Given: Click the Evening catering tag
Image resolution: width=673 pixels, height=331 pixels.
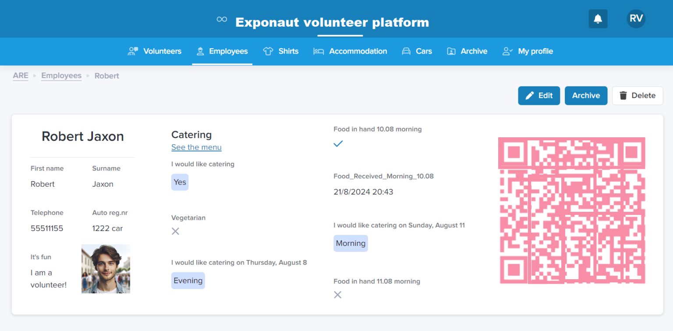Looking at the screenshot, I should [x=188, y=281].
